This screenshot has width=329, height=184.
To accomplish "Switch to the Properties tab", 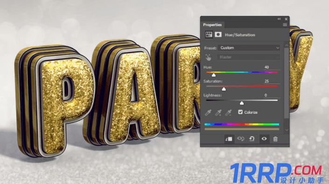I will tap(212, 25).
